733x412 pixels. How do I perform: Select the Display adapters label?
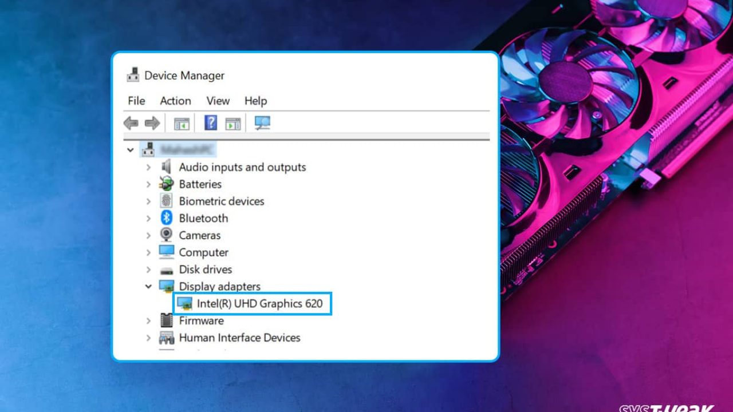[219, 286]
